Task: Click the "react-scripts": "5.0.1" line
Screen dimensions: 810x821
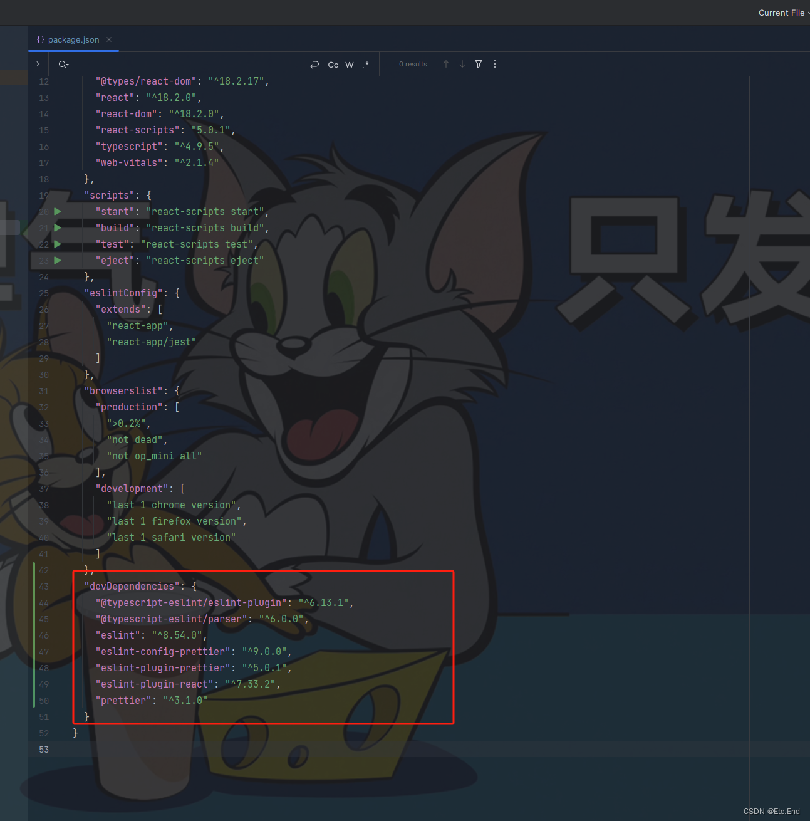Action: 166,130
